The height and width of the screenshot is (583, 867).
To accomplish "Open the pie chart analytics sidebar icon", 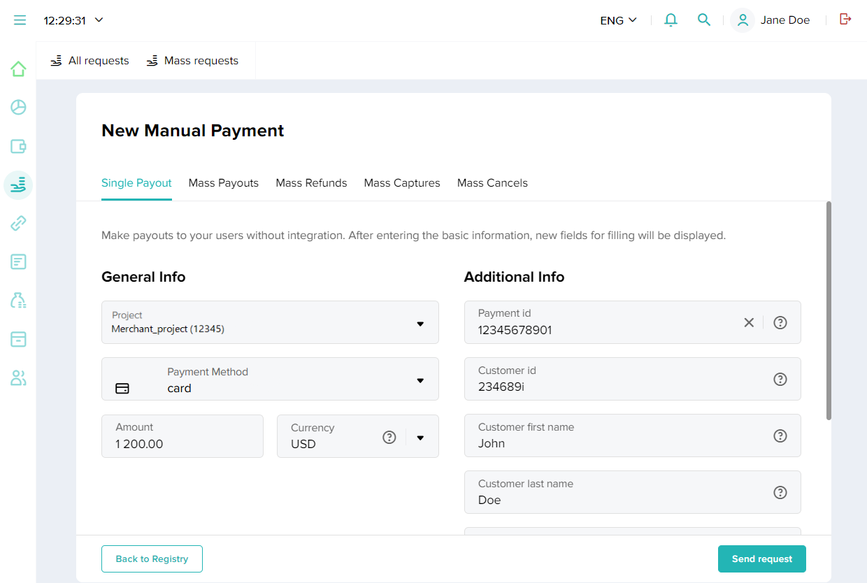I will pyautogui.click(x=18, y=107).
